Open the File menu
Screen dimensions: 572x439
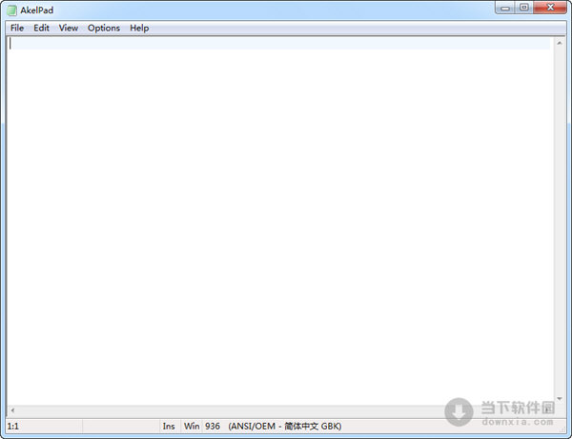tap(17, 28)
